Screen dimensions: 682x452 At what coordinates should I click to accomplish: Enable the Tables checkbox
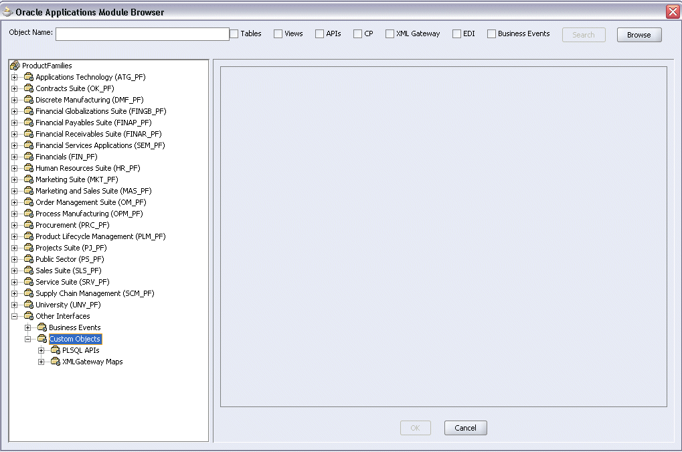point(234,34)
